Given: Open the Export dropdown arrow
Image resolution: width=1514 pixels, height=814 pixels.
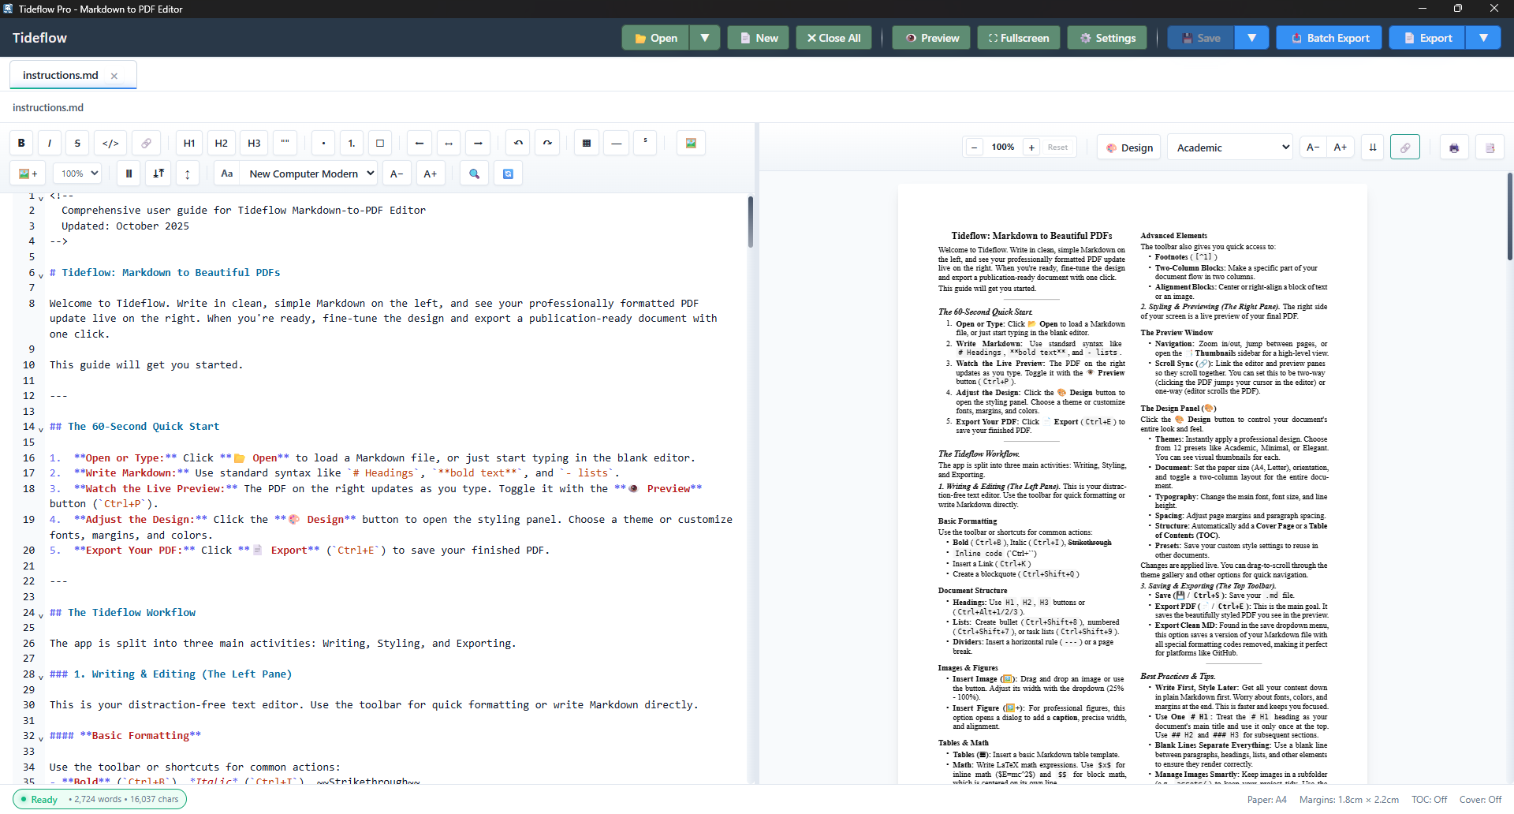Looking at the screenshot, I should (1485, 37).
